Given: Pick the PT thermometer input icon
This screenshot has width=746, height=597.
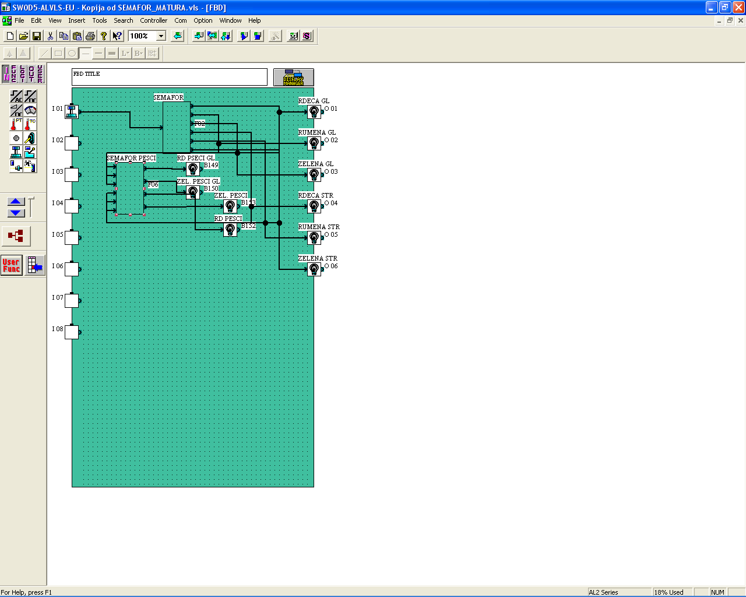Looking at the screenshot, I should (16, 124).
